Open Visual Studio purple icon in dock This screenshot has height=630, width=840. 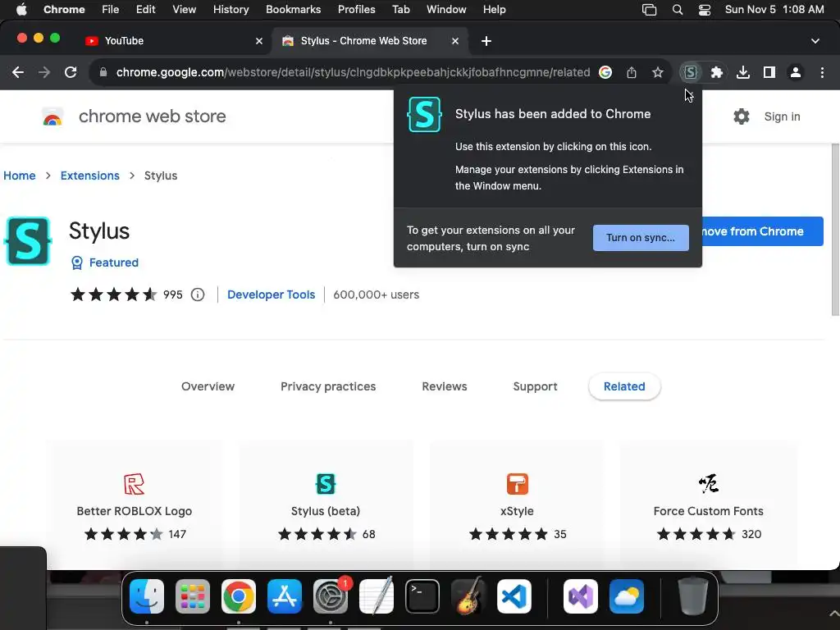tap(581, 596)
